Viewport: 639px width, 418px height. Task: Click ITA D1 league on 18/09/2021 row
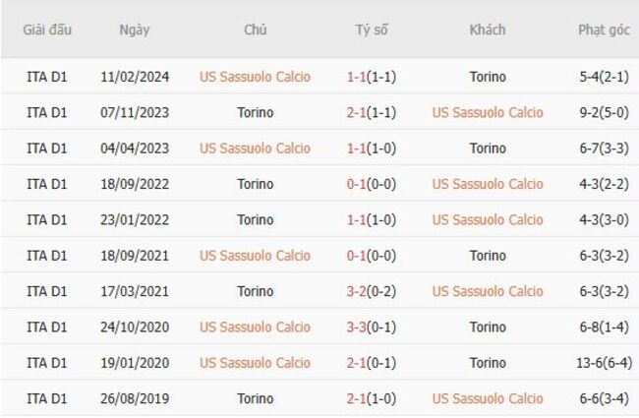point(47,256)
